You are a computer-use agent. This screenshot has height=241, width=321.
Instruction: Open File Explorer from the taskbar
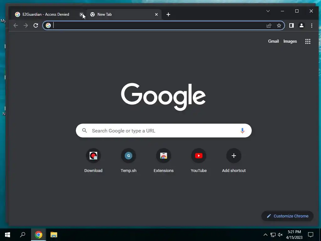(x=54, y=235)
